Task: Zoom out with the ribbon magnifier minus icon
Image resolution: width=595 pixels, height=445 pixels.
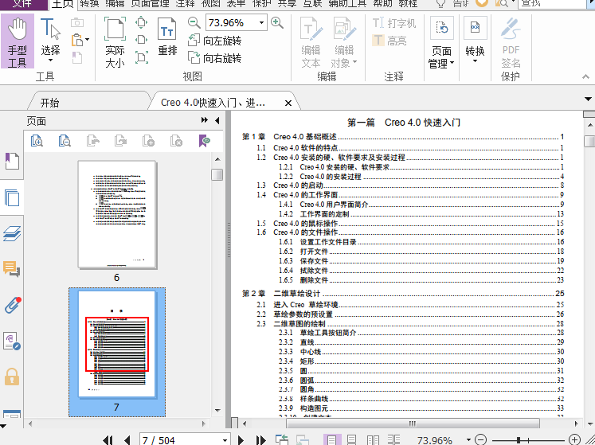Action: (194, 23)
